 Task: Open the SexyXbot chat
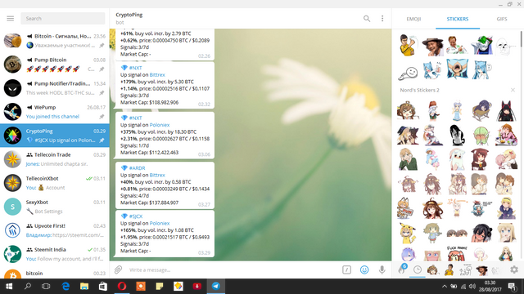tap(55, 207)
